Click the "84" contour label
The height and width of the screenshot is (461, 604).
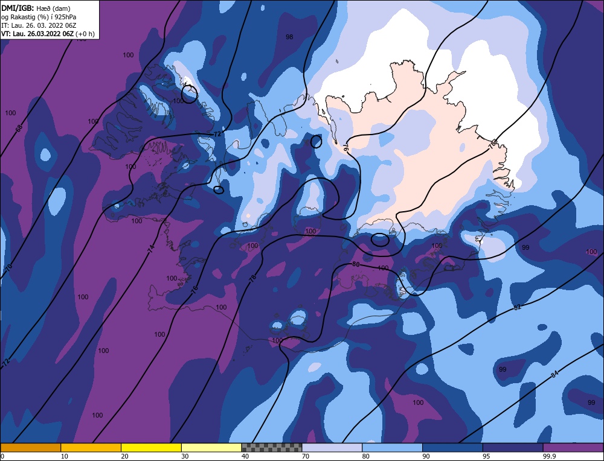coord(554,374)
